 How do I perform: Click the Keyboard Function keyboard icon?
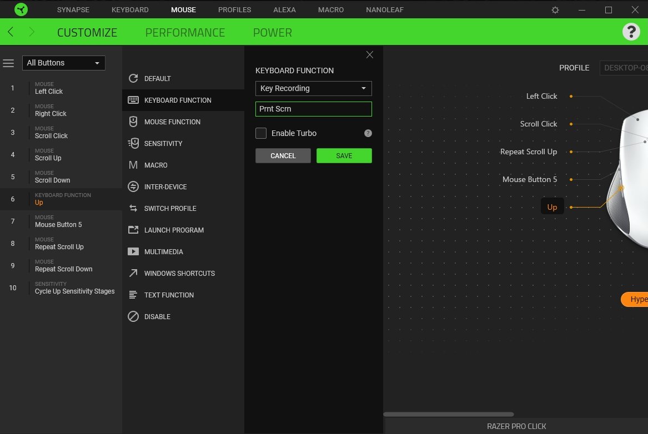[x=133, y=100]
